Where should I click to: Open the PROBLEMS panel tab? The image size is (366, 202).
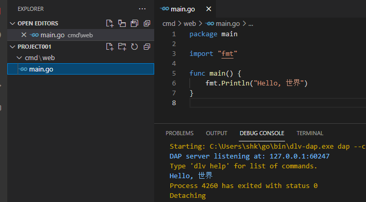(180, 133)
